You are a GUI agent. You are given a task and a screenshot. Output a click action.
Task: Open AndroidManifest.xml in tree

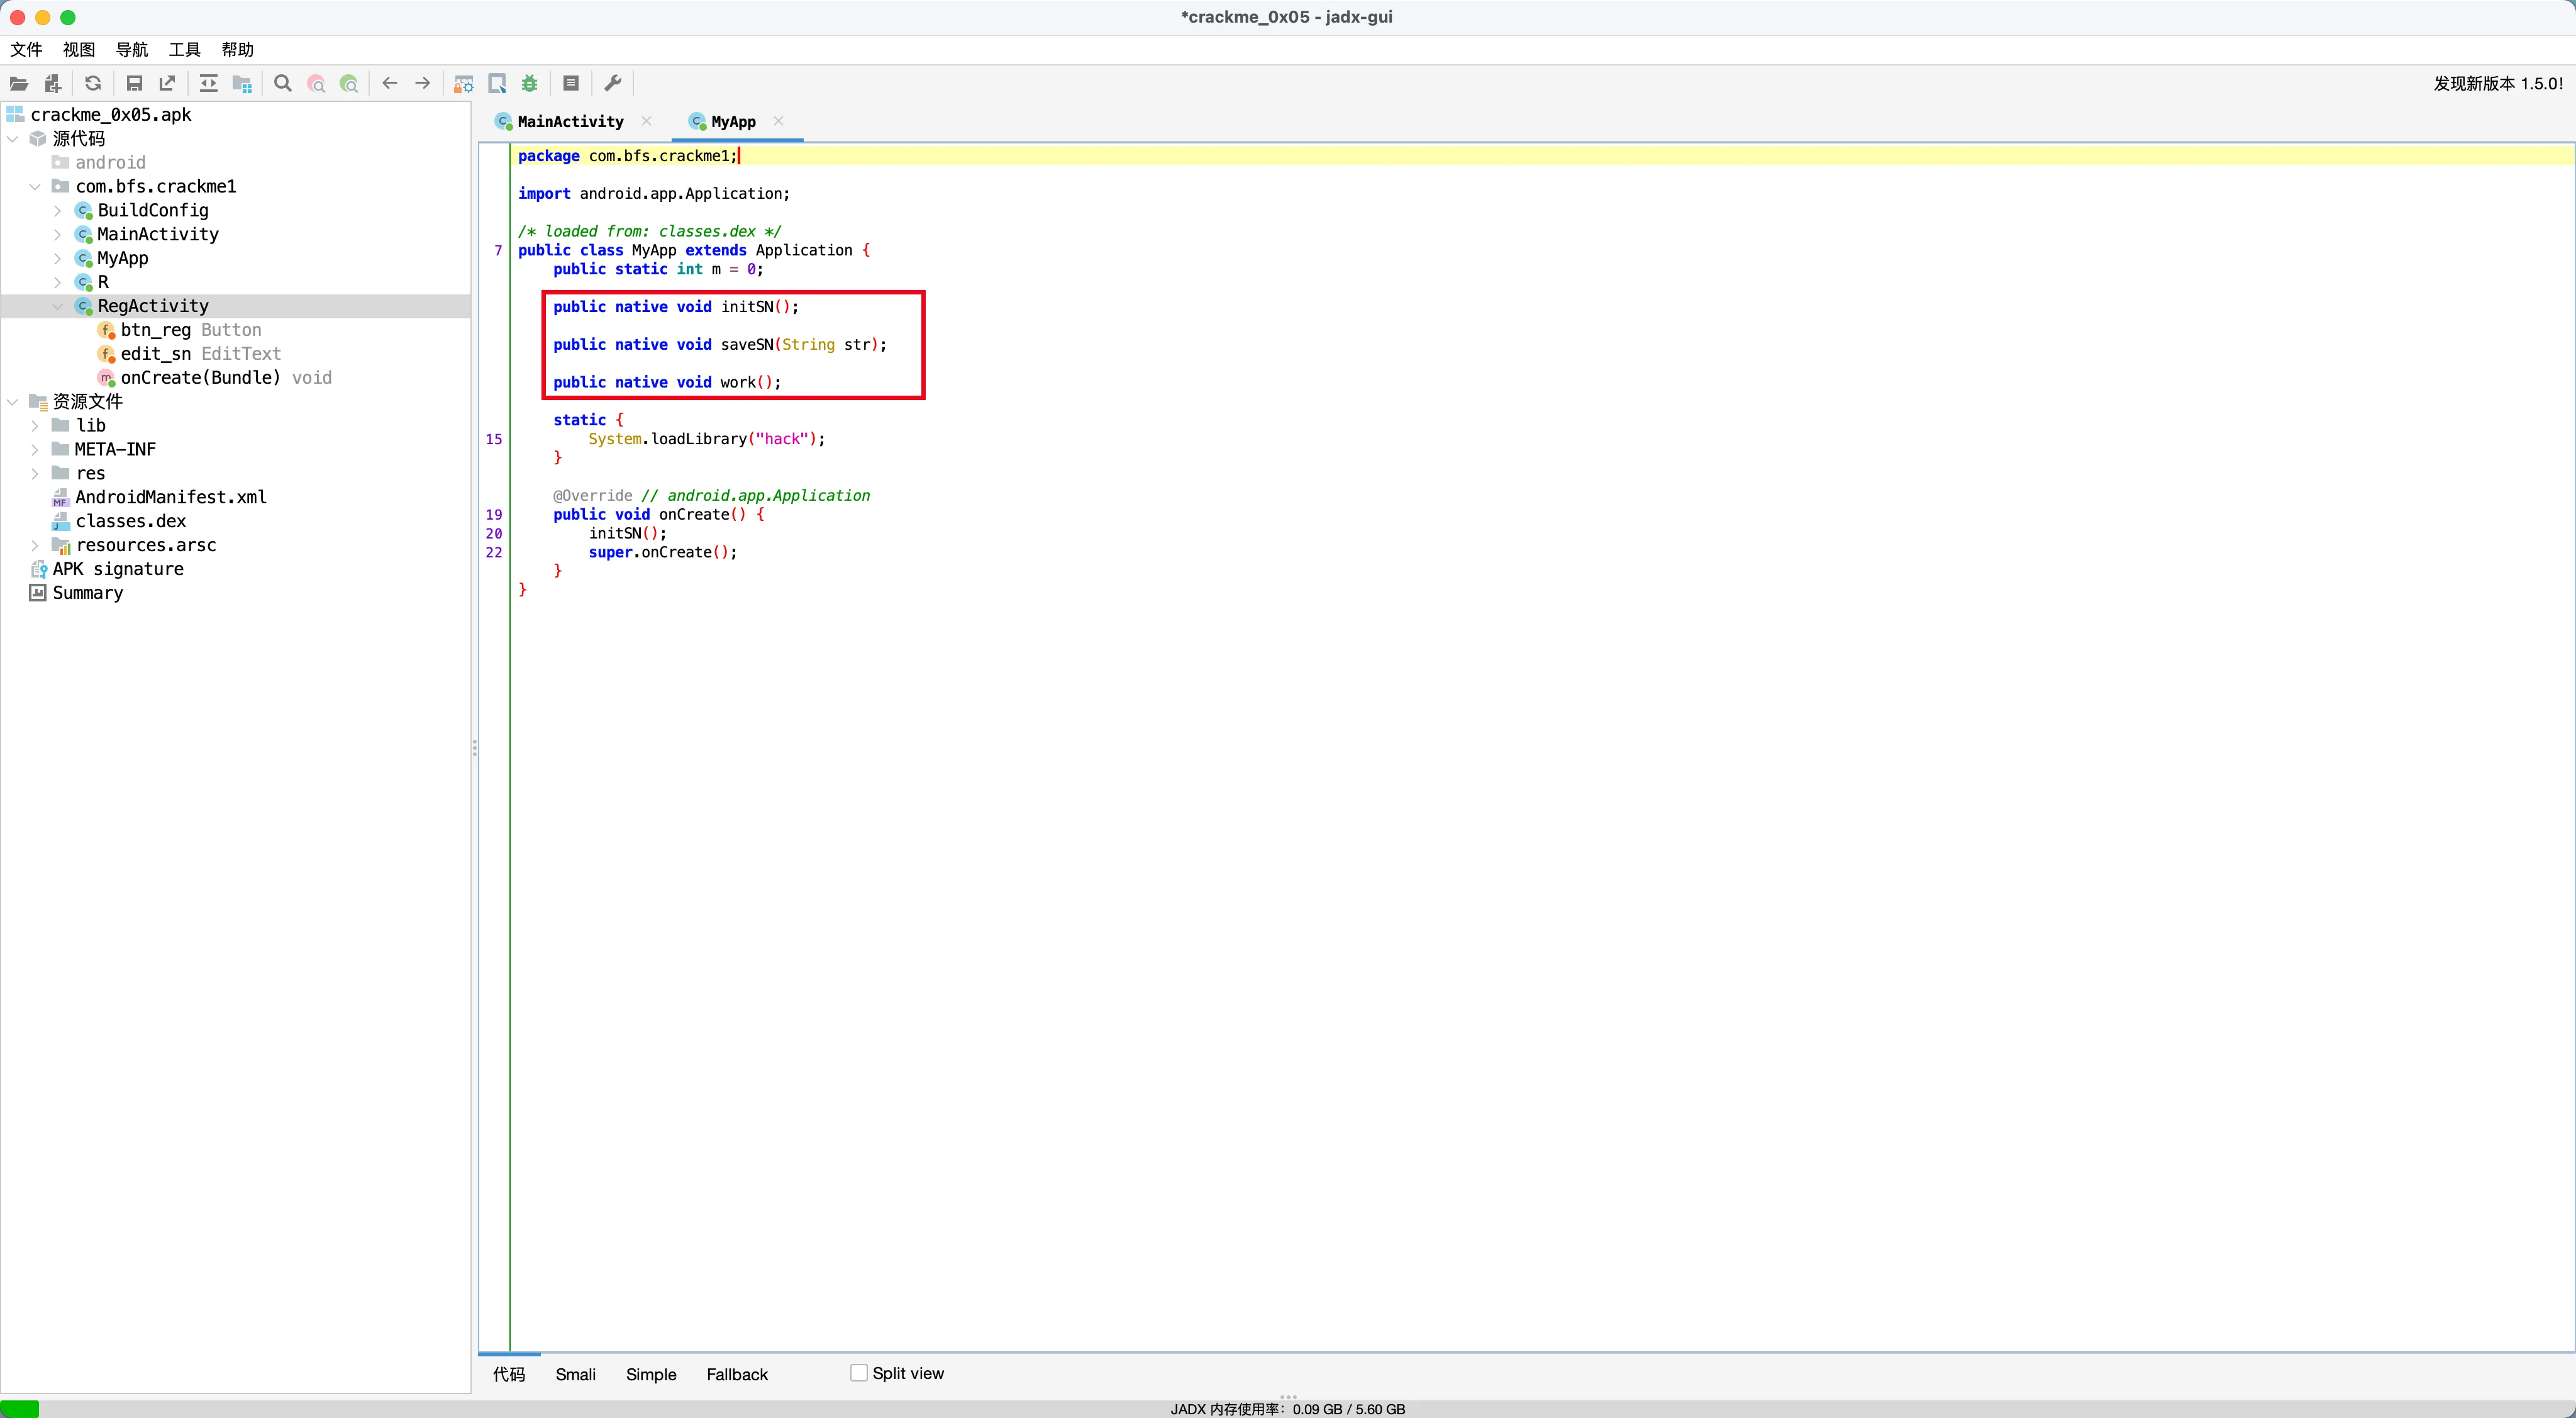pos(170,497)
